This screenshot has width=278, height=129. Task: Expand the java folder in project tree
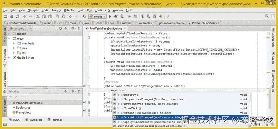pyautogui.click(x=14, y=48)
